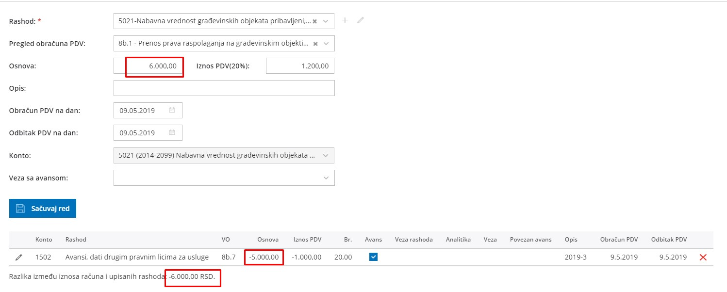
Task: Clear the Pregled obračuna PDV selection
Action: [x=314, y=44]
